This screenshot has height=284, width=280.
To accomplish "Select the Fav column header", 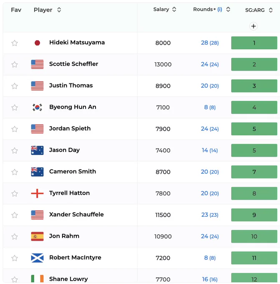I will (16, 10).
